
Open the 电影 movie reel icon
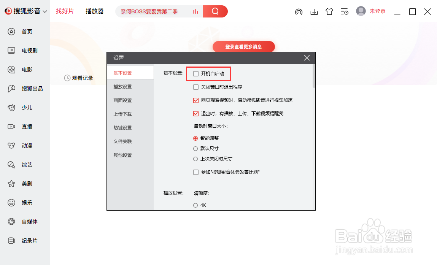11,69
